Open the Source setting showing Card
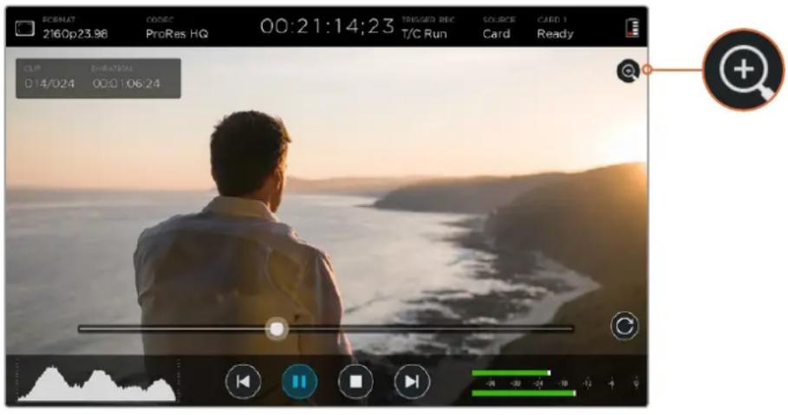Screen dimensions: 788x415 tap(498, 28)
